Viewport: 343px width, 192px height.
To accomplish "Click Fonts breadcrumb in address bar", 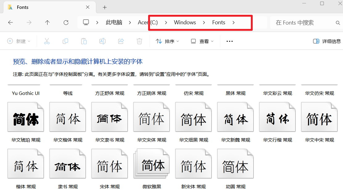I will pos(218,22).
